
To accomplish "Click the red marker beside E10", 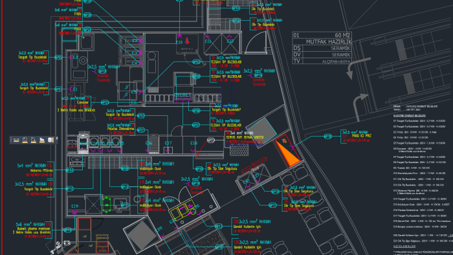I will (x=187, y=41).
